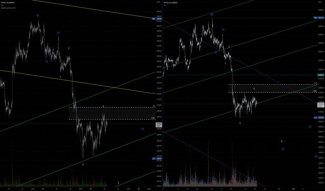Select orange wave 4 label on BTC chart
Viewport: 325px width, 191px height.
(x=254, y=89)
